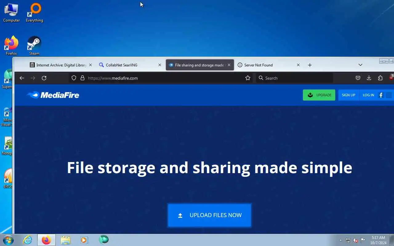Close the Internet Archive tab

pyautogui.click(x=90, y=65)
